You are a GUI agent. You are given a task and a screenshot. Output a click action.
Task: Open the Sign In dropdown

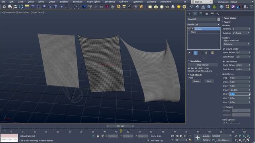click(202, 2)
